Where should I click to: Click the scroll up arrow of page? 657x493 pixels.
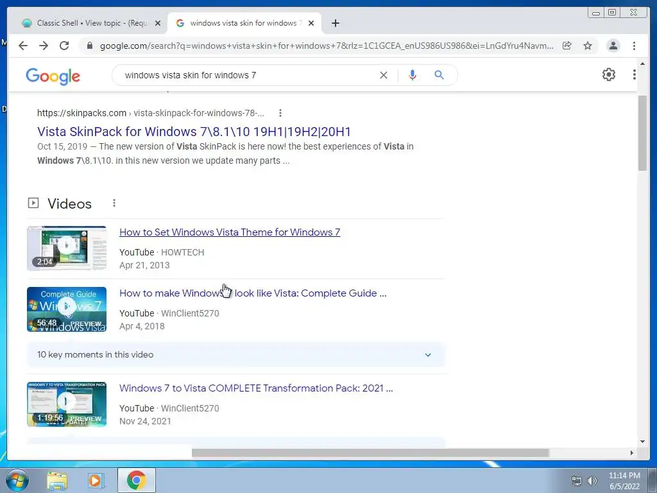pyautogui.click(x=642, y=64)
